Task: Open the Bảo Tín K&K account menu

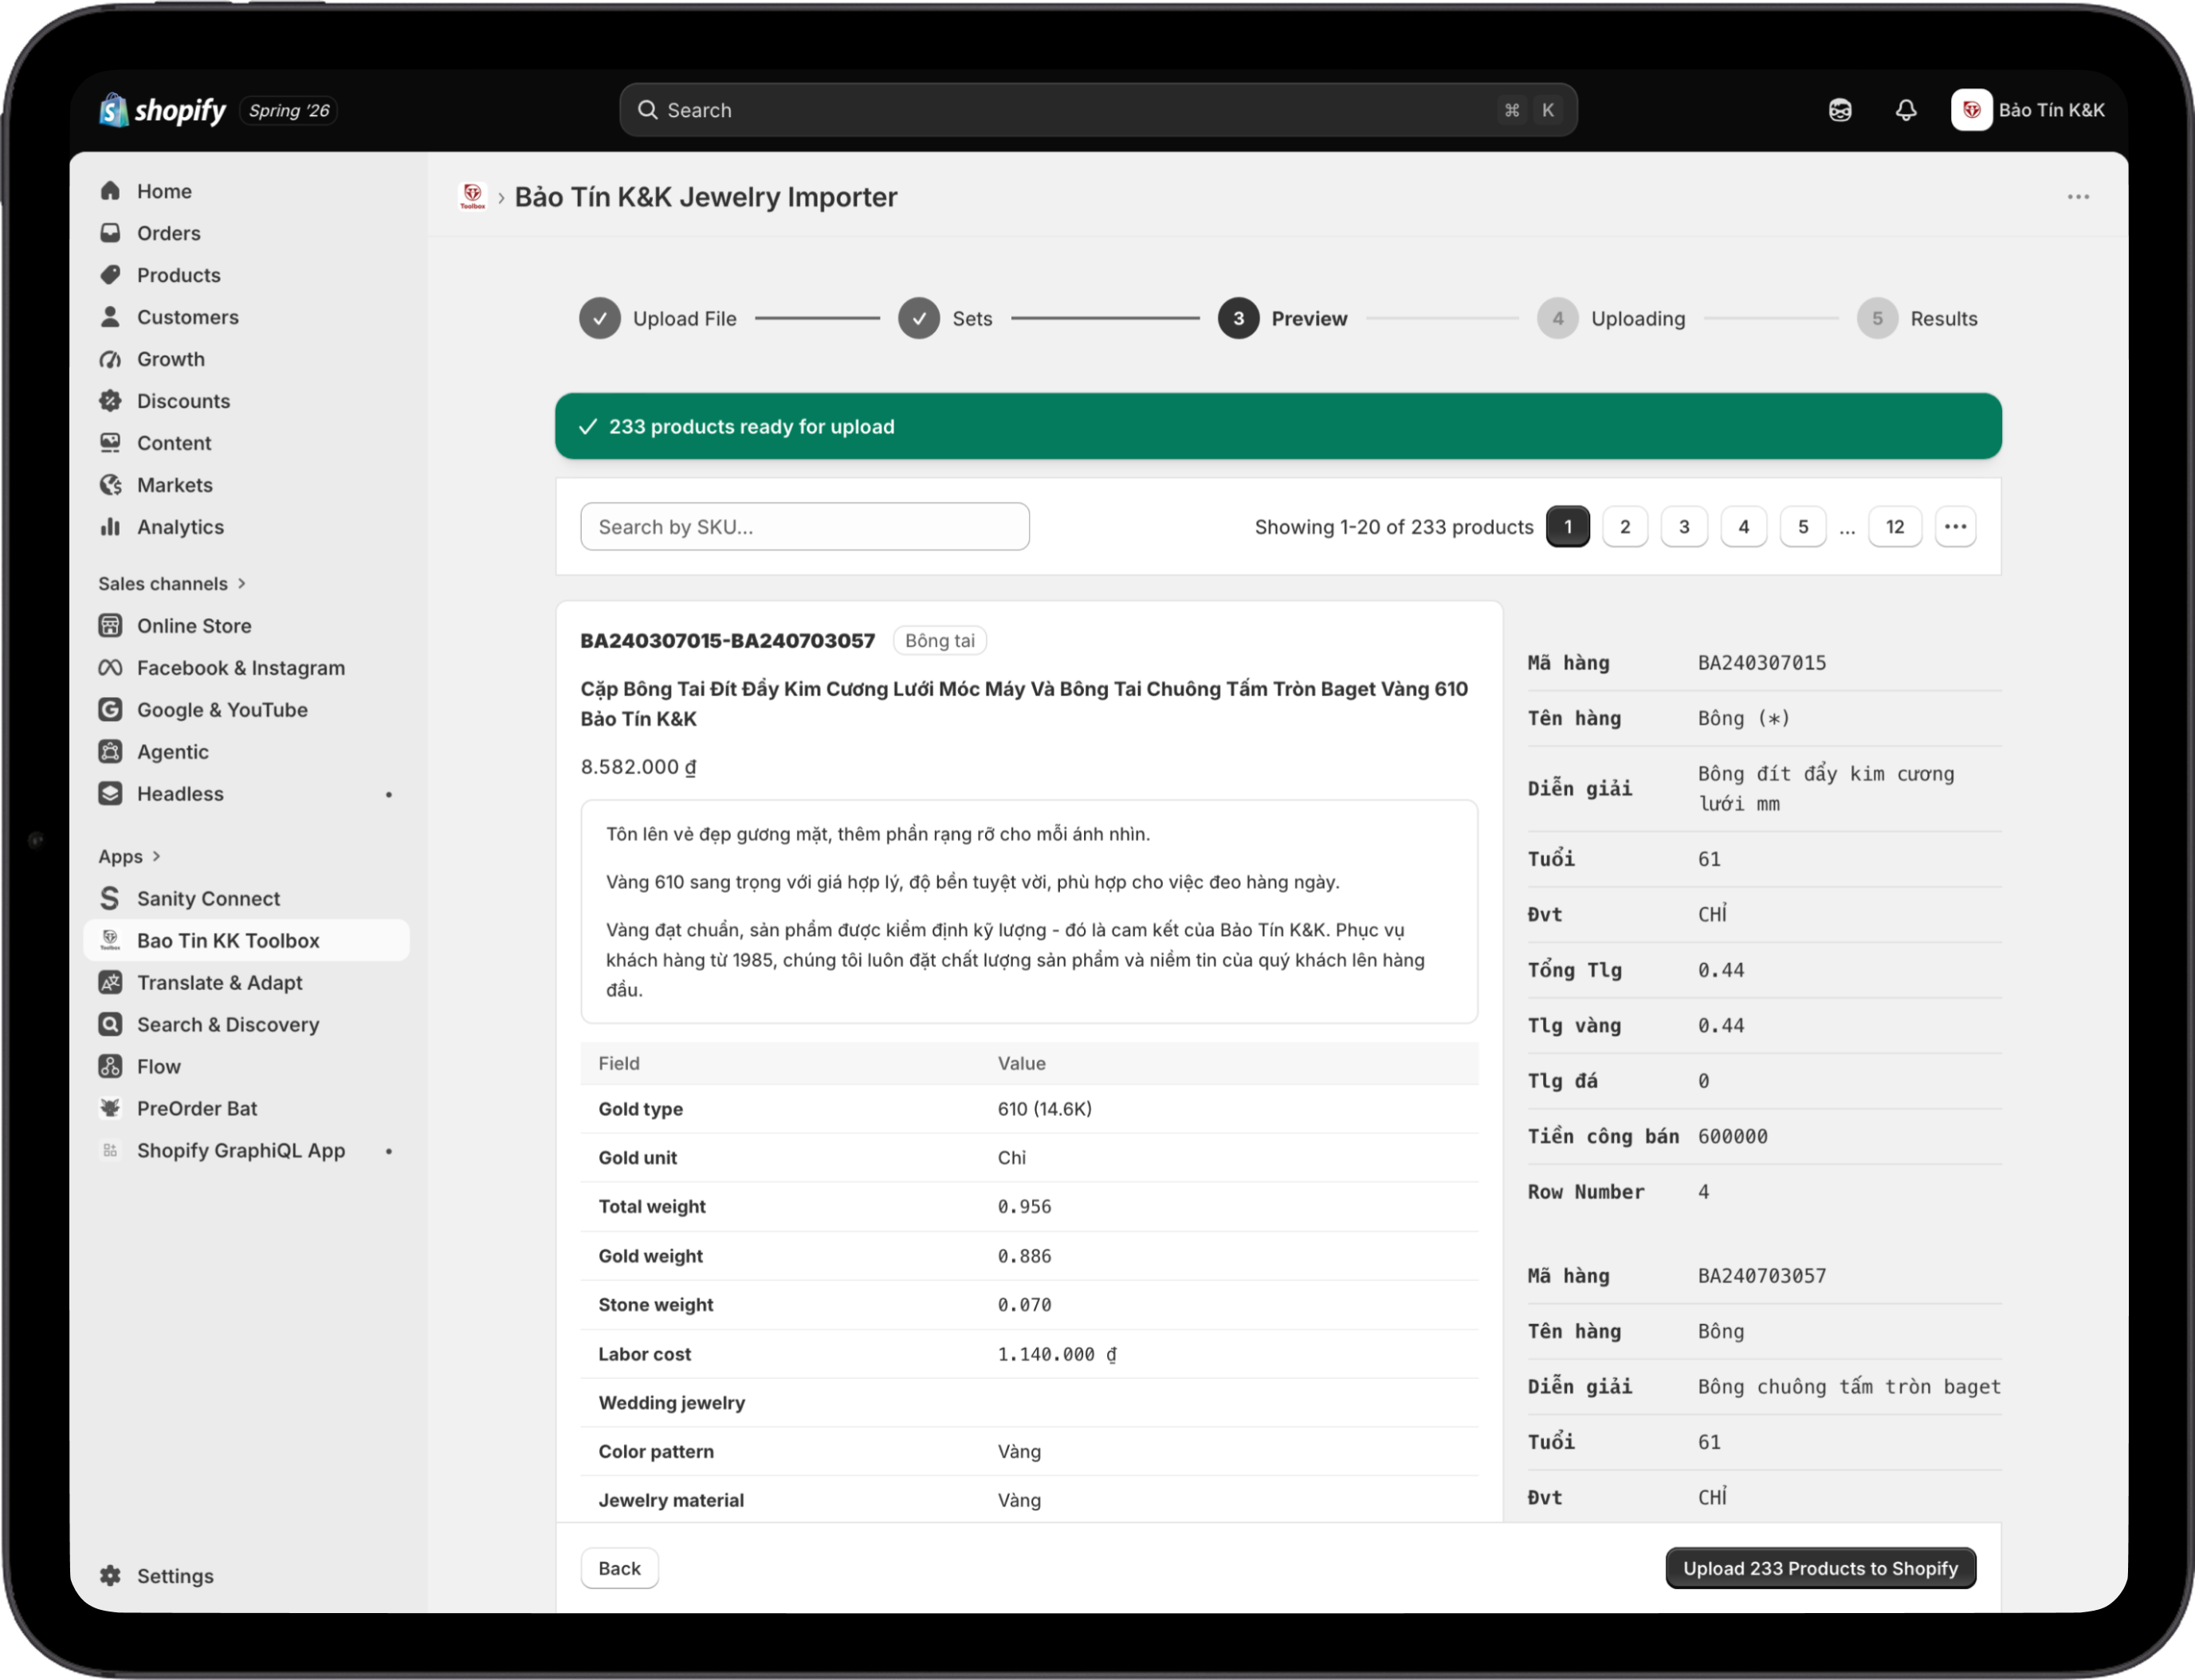Action: coord(2028,110)
